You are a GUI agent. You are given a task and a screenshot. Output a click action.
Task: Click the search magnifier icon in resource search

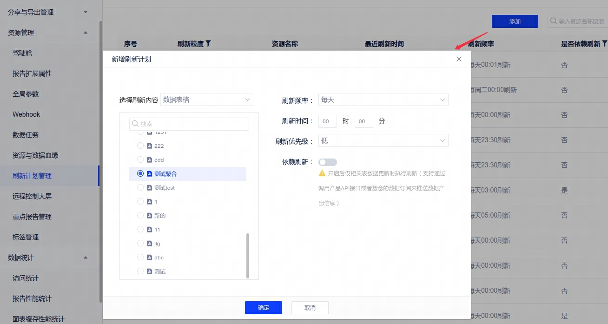click(554, 21)
